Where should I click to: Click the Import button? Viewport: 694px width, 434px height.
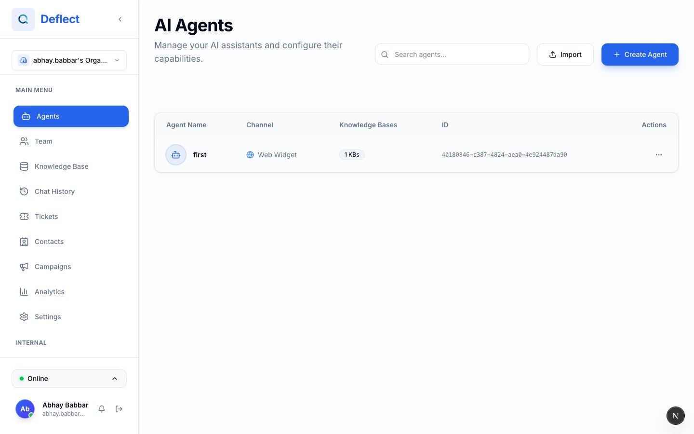(x=565, y=54)
